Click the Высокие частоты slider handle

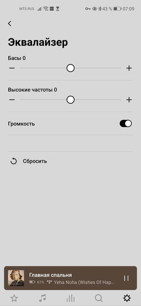70,100
